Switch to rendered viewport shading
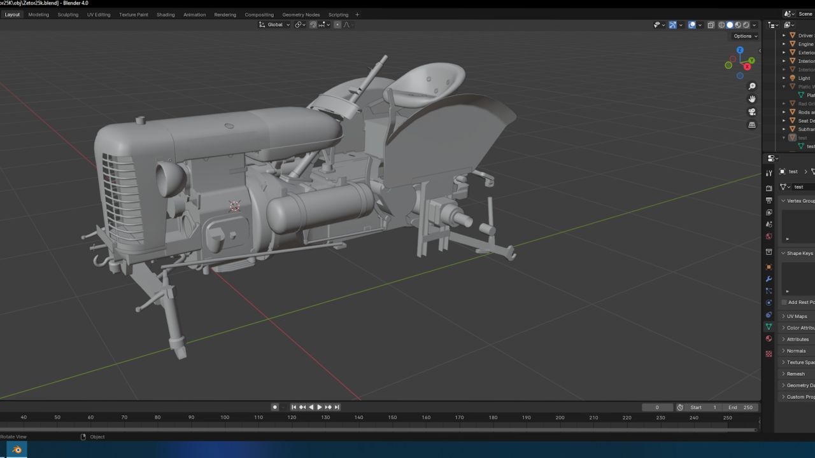 click(746, 25)
